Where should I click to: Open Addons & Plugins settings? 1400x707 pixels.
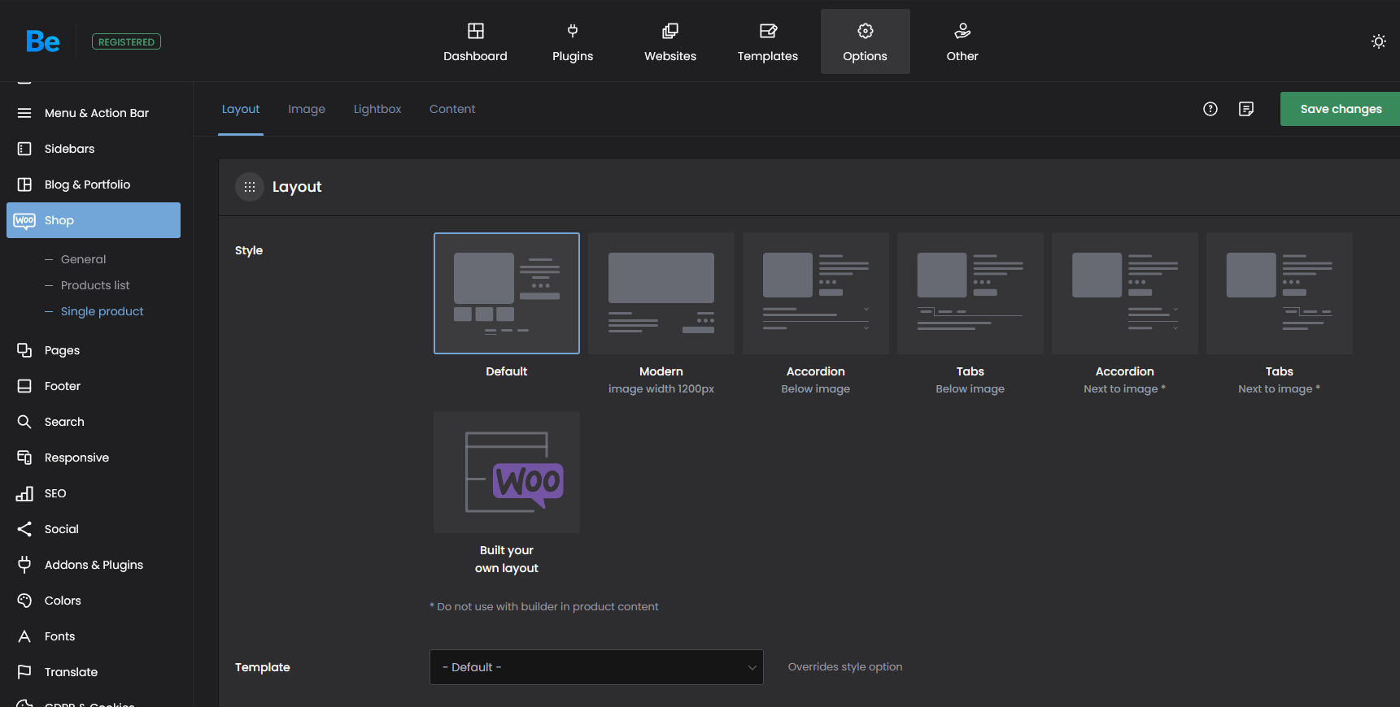click(x=94, y=565)
